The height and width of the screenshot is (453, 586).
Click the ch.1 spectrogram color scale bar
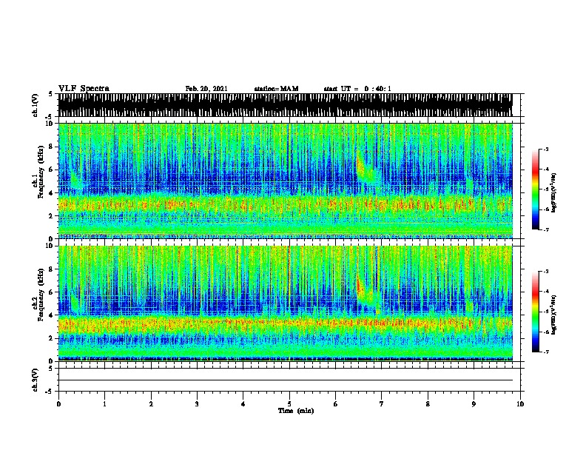pos(536,189)
